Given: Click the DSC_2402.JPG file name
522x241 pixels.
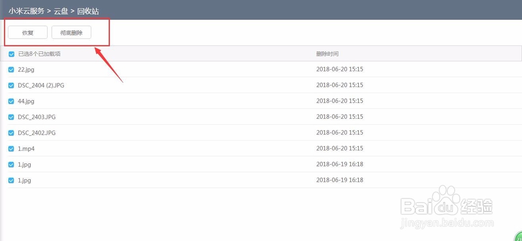Looking at the screenshot, I should (37, 133).
